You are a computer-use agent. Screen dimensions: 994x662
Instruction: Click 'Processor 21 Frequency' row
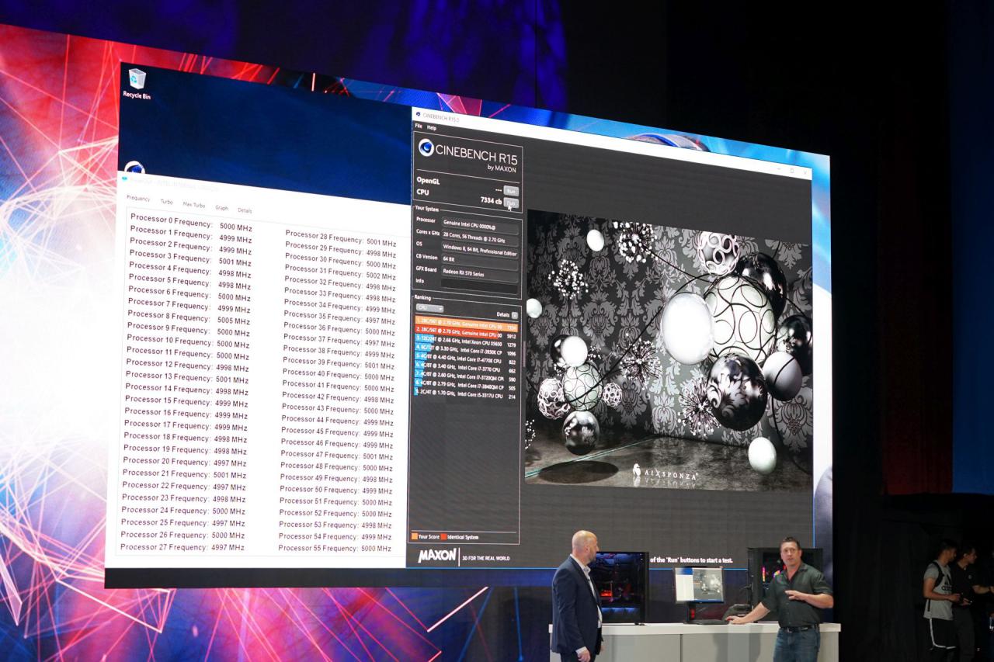[x=184, y=473]
